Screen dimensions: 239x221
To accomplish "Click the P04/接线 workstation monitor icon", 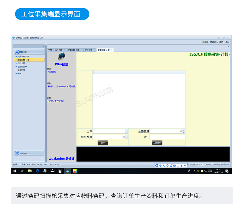I will 61,56.
